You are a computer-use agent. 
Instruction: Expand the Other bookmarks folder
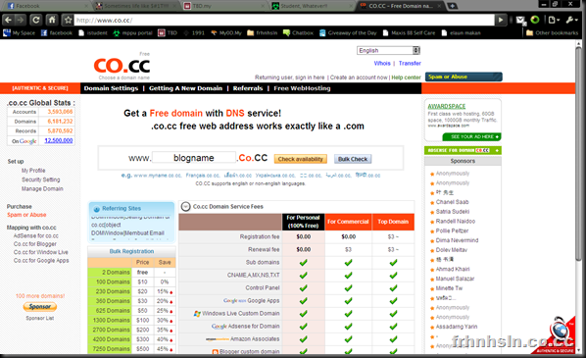[x=553, y=33]
